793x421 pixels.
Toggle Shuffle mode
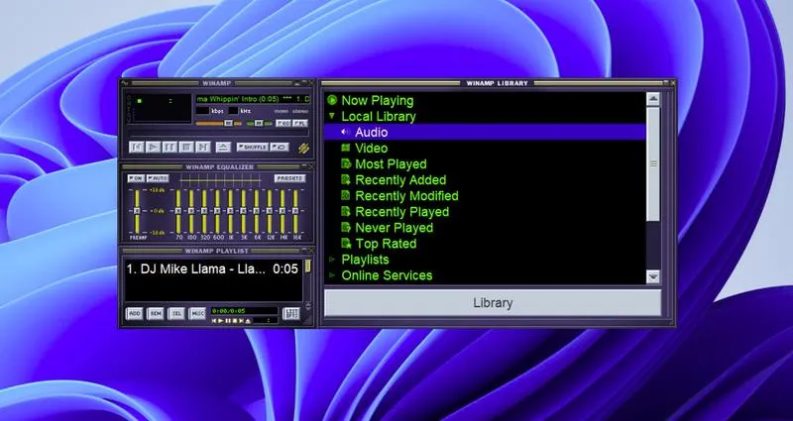click(253, 147)
